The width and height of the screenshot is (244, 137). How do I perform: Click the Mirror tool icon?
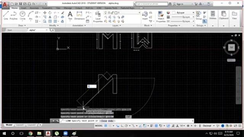pyautogui.click(x=50, y=17)
